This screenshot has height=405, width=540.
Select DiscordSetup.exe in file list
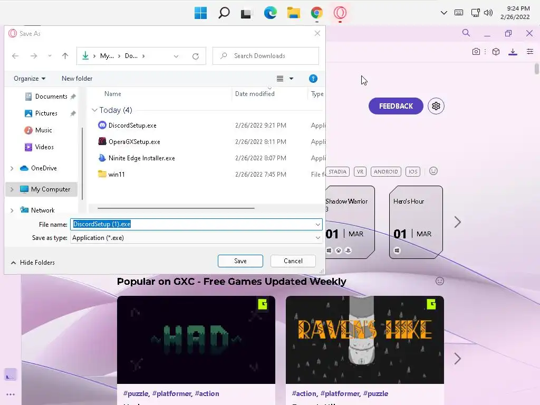(x=132, y=126)
